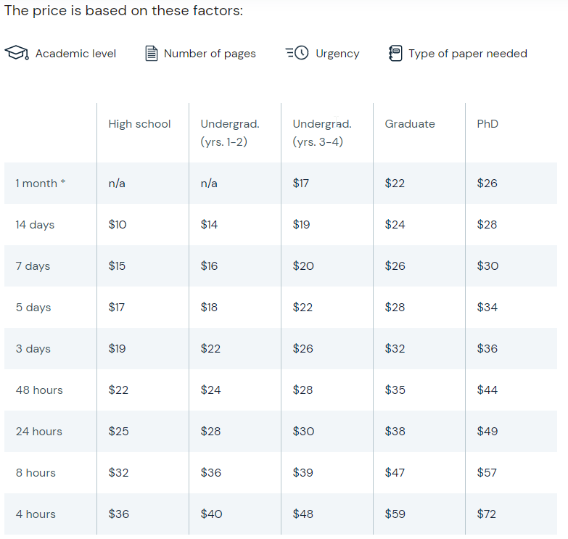Viewport: 568px width, 539px height.
Task: Click the graduation cap Academic level icon
Action: (17, 53)
